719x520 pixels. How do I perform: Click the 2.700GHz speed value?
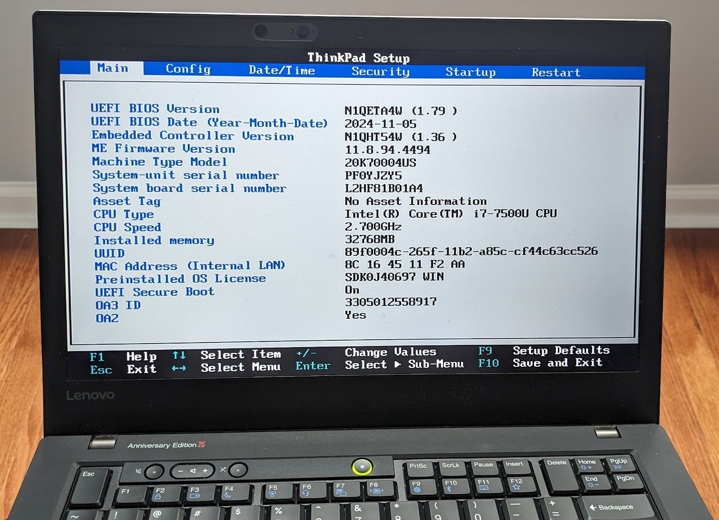coord(373,227)
